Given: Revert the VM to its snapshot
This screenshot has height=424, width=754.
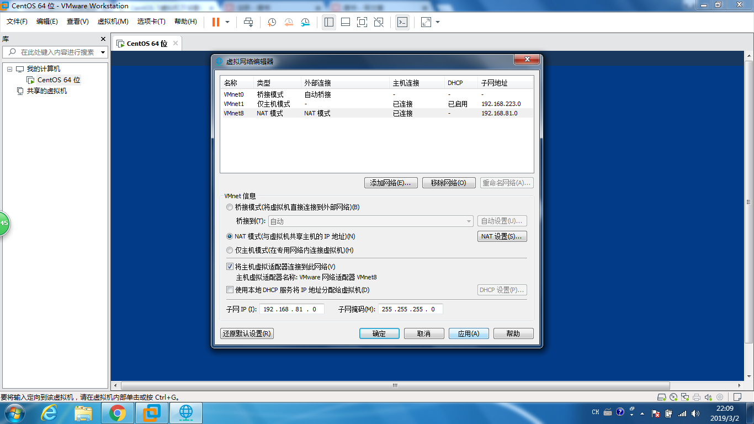Looking at the screenshot, I should [x=288, y=22].
